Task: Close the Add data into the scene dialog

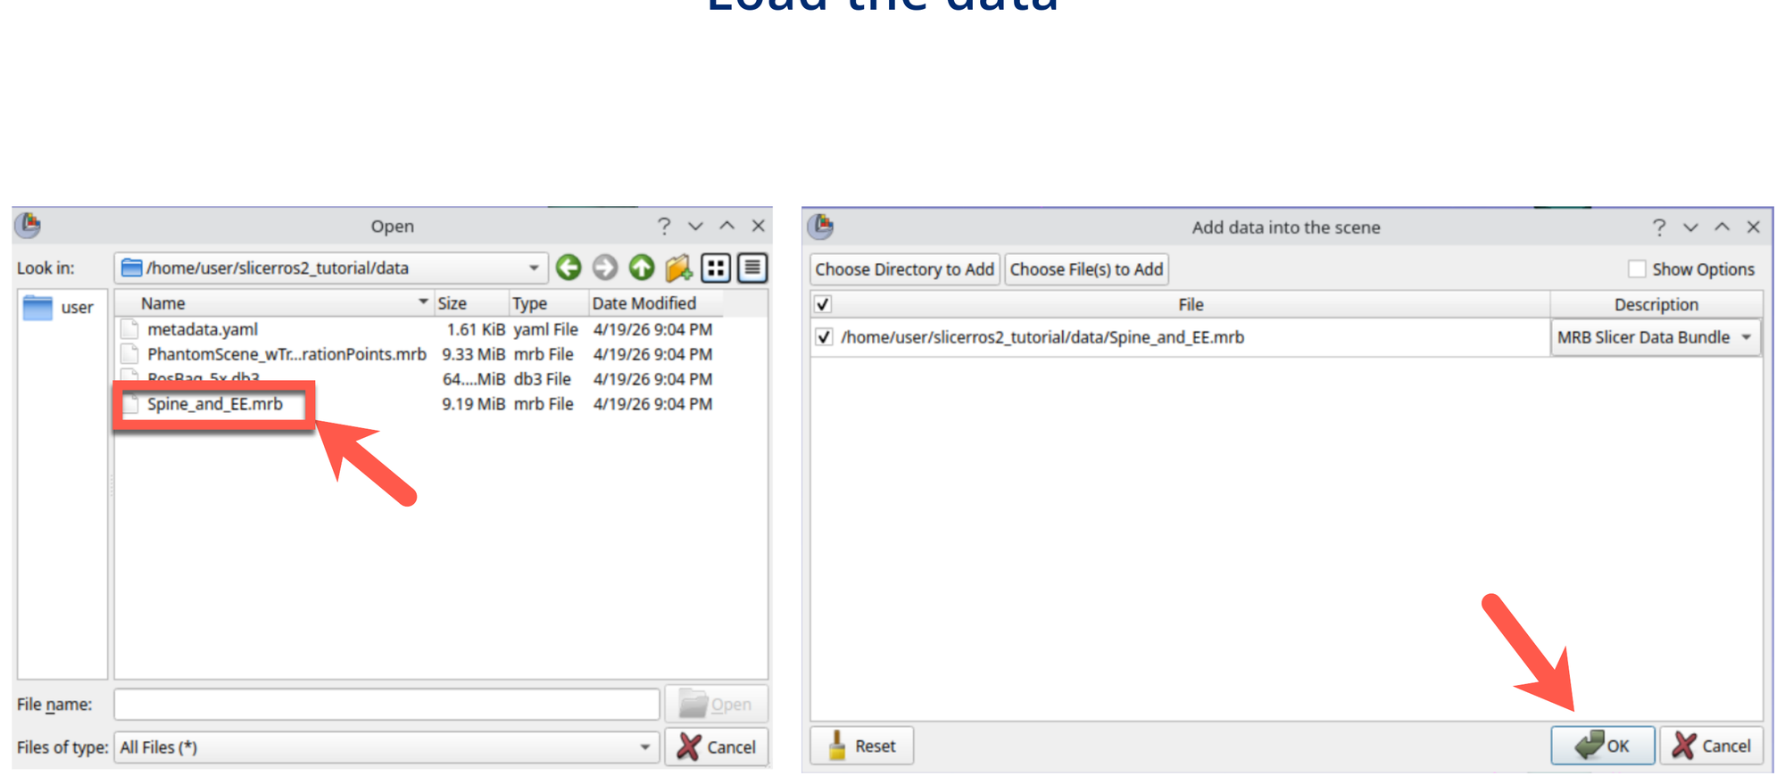Action: 1753,227
